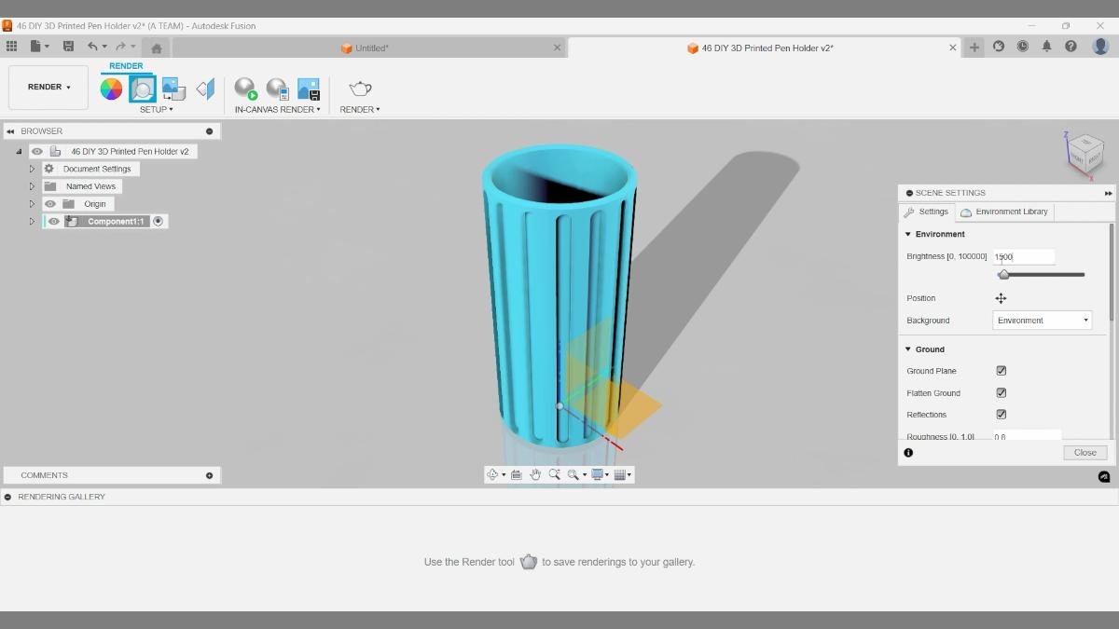Click the Texture Map Controls icon
Screen dimensions: 1119x629
tap(173, 88)
